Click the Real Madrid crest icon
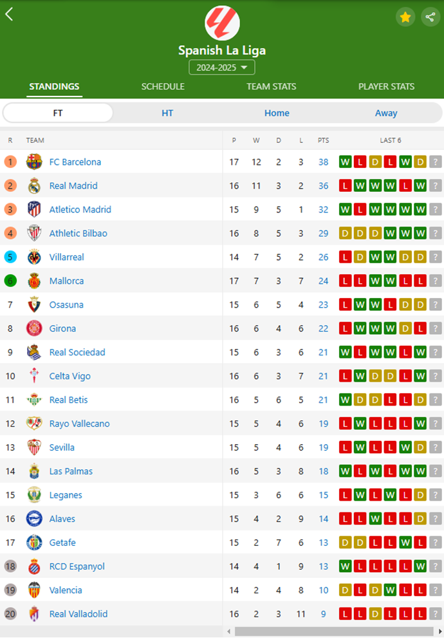 [x=34, y=185]
